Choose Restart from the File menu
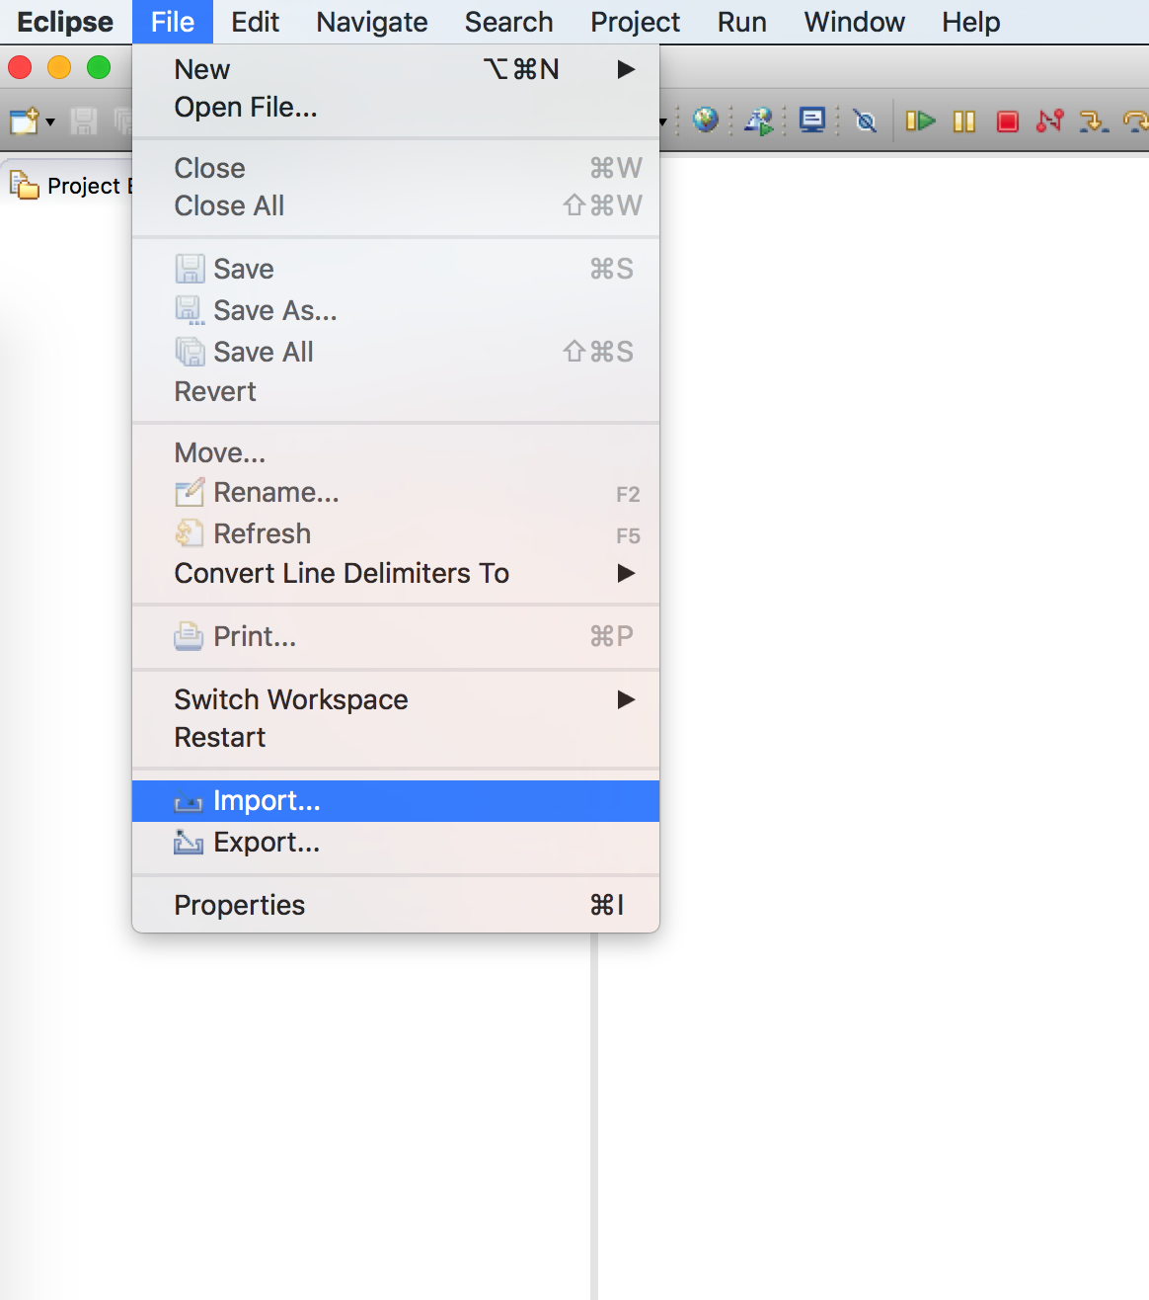 click(396, 737)
